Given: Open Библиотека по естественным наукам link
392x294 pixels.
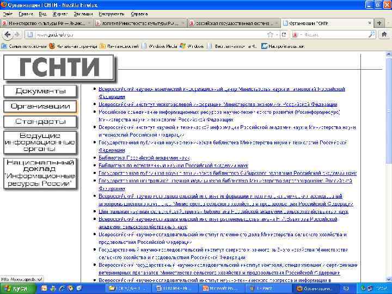Looking at the screenshot, I should pyautogui.click(x=173, y=166).
